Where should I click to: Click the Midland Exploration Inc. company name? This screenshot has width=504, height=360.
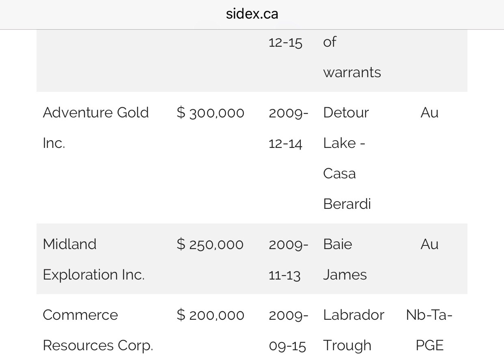[x=93, y=259]
